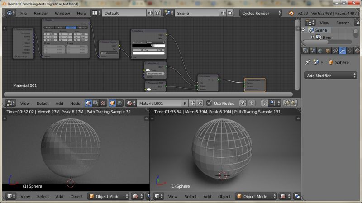Open the screen layout browser icon
Viewport: 362px width, 203px height.
click(96, 13)
